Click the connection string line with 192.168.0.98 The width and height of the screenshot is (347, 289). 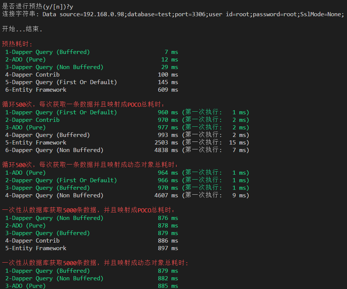173,14
